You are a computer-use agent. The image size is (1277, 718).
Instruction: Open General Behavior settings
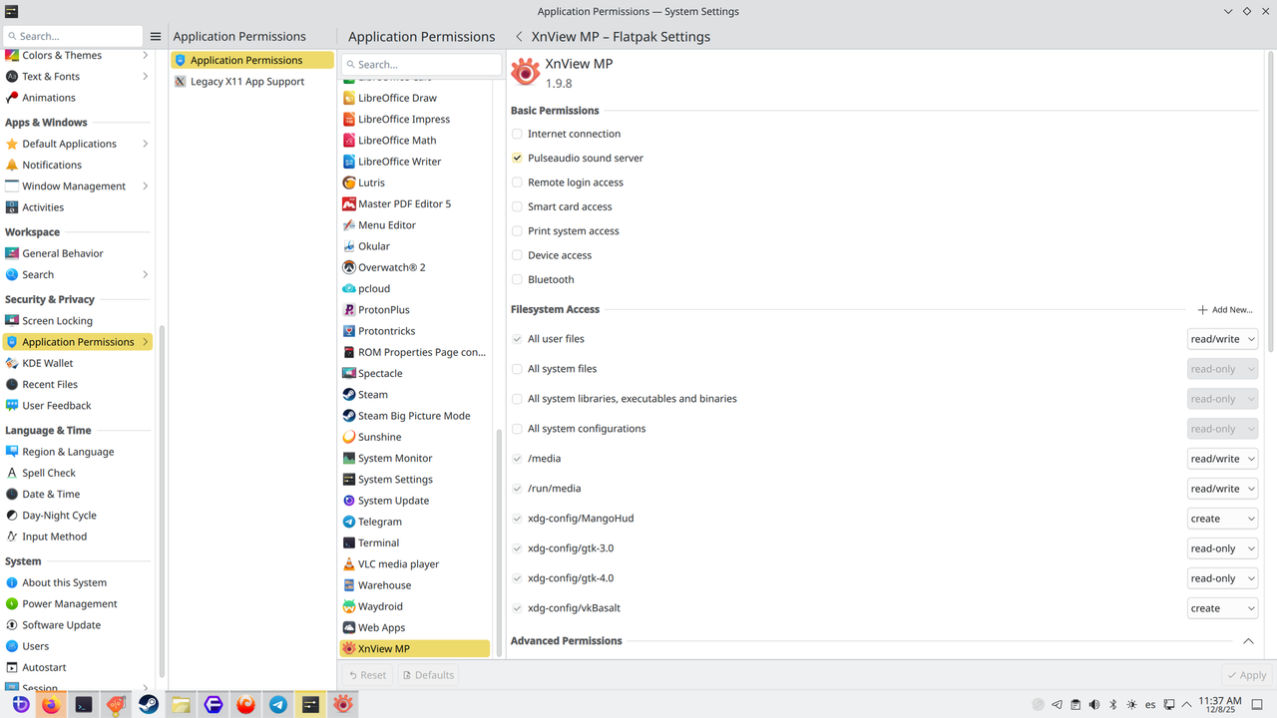pyautogui.click(x=78, y=253)
